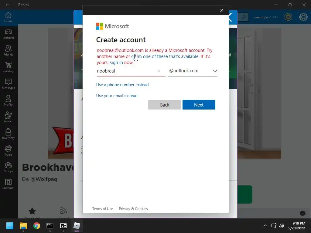Open Premium in the Roblox sidebar

point(8,184)
